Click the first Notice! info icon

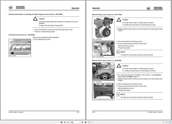[x=118, y=52]
